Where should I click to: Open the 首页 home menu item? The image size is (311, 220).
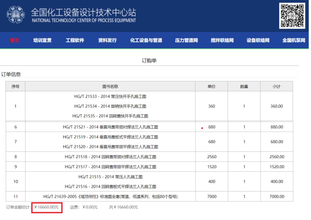(x=15, y=40)
